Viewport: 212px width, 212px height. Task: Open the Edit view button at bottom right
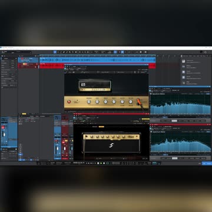coord(200,163)
